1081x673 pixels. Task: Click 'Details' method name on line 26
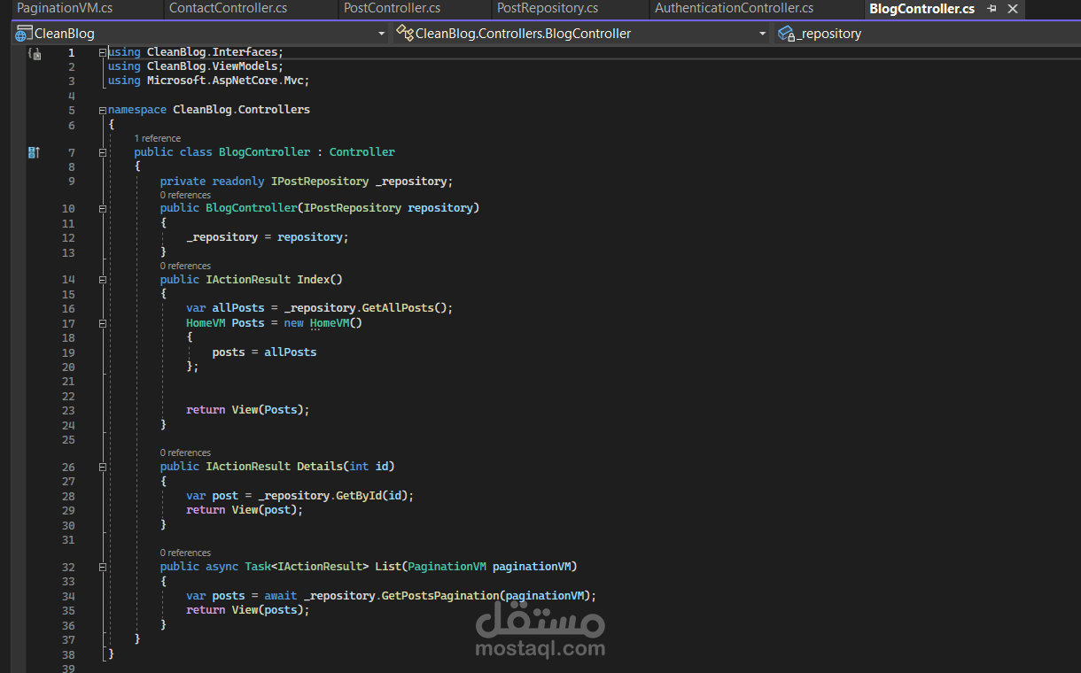pyautogui.click(x=320, y=467)
